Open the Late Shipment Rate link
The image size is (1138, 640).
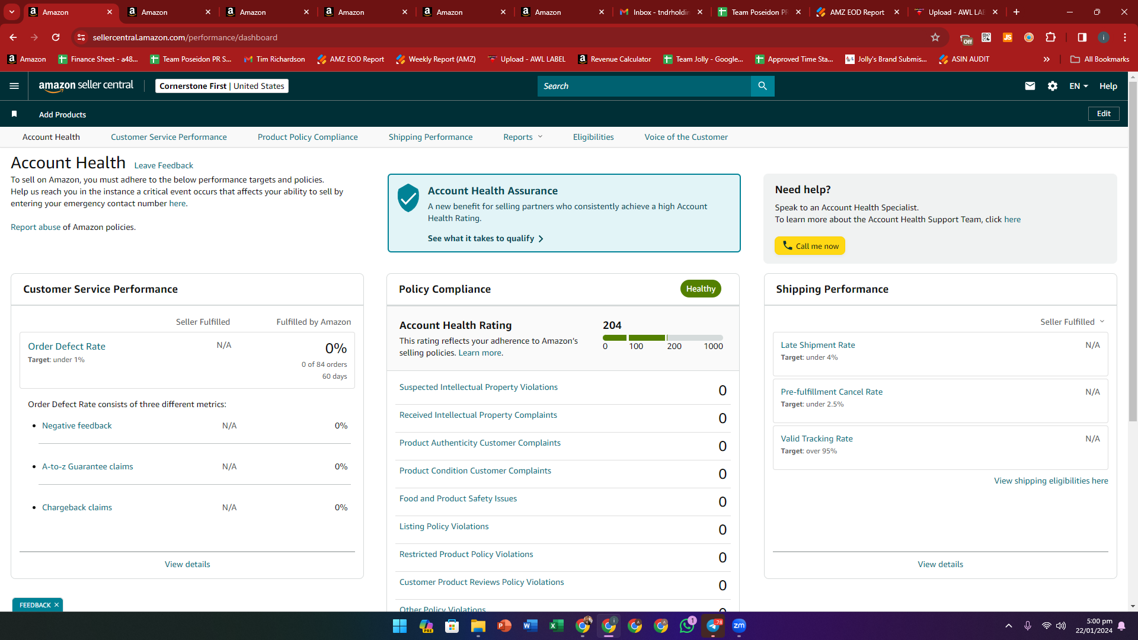pyautogui.click(x=818, y=345)
